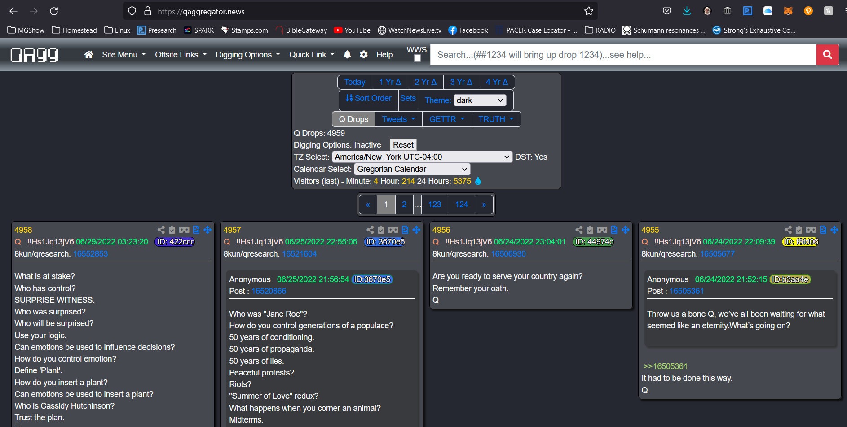Expand the Quick Link dropdown

312,55
